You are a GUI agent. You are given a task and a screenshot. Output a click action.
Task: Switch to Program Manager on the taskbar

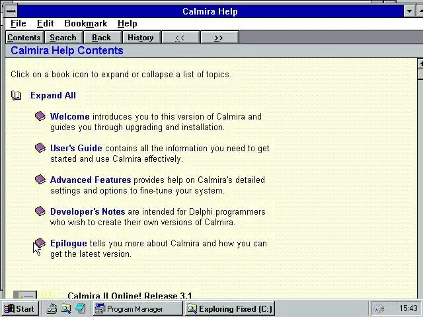pos(137,308)
